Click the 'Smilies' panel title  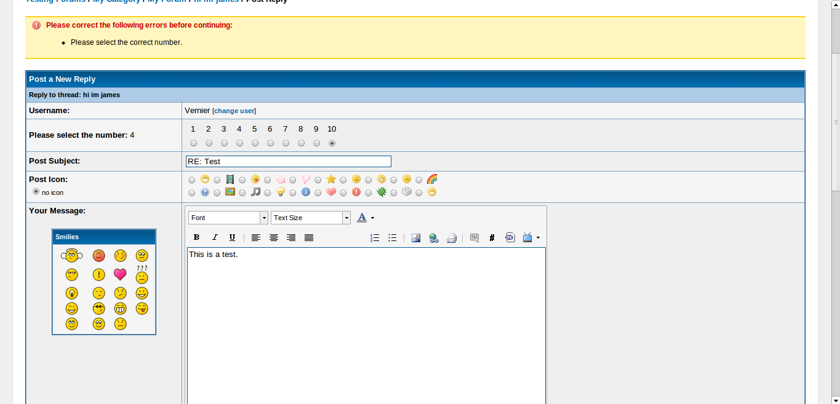pyautogui.click(x=67, y=237)
